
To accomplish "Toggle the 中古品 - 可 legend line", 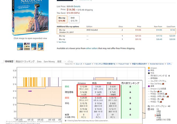I will pos(154,102).
